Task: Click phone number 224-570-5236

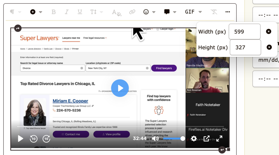Action: (x=69, y=110)
